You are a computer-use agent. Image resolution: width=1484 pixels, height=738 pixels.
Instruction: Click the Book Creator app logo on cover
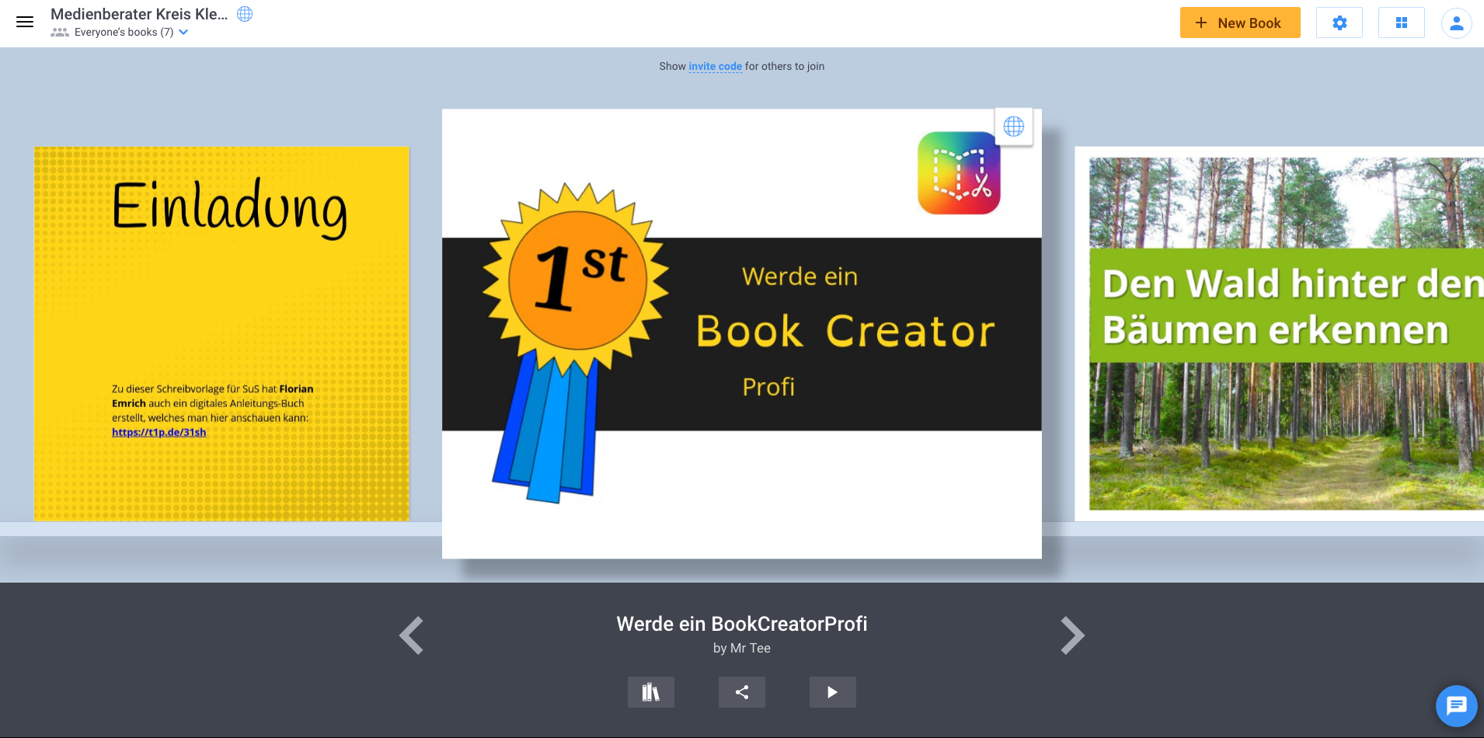959,172
